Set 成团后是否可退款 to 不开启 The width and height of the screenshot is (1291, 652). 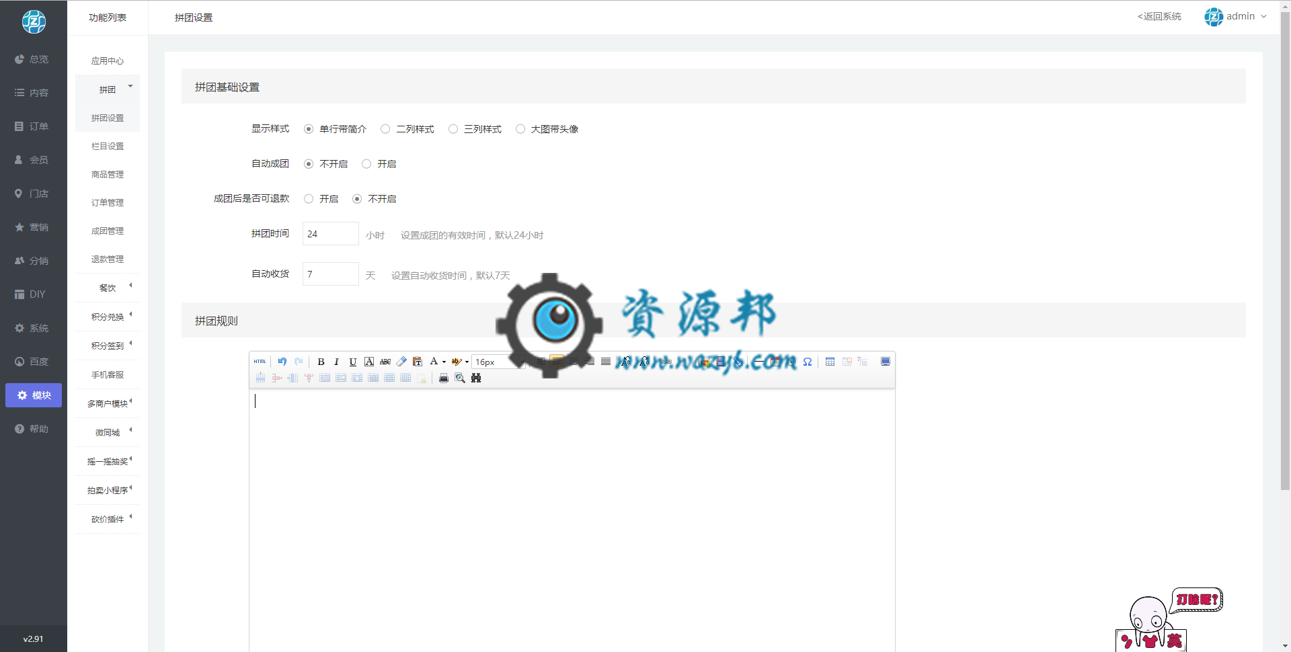tap(357, 199)
